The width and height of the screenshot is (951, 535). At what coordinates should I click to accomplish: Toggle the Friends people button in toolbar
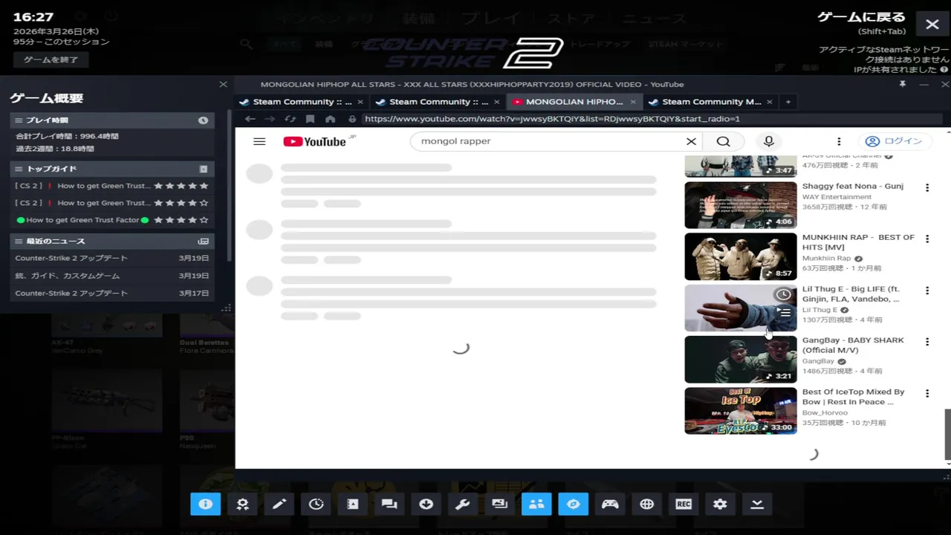click(x=536, y=504)
